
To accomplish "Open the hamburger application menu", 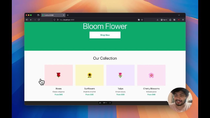I will click(x=183, y=20).
